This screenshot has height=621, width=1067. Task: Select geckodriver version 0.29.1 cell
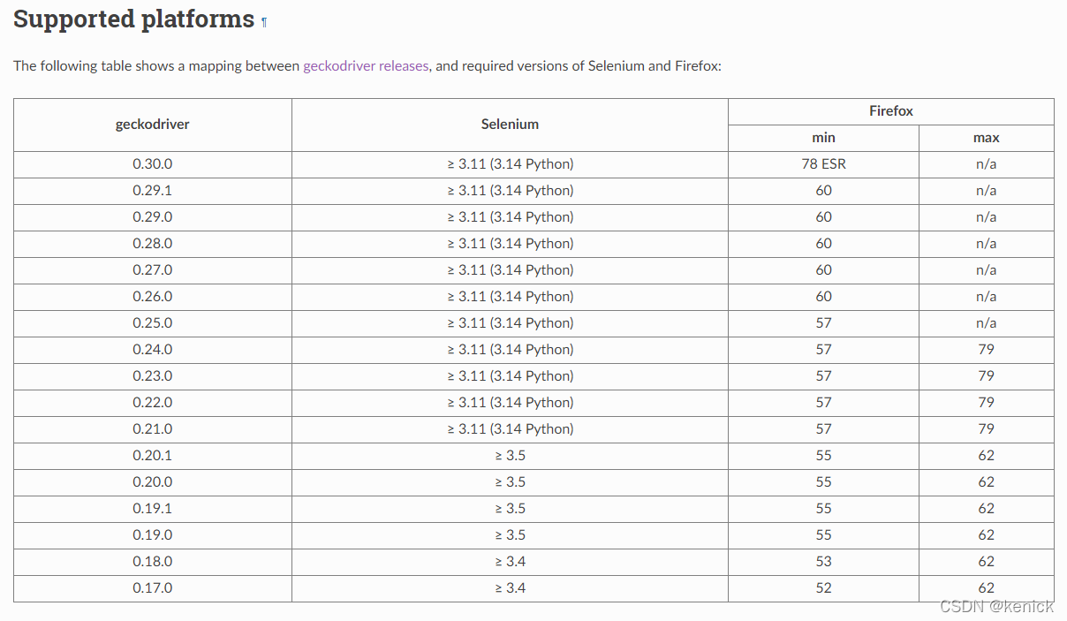tap(153, 191)
